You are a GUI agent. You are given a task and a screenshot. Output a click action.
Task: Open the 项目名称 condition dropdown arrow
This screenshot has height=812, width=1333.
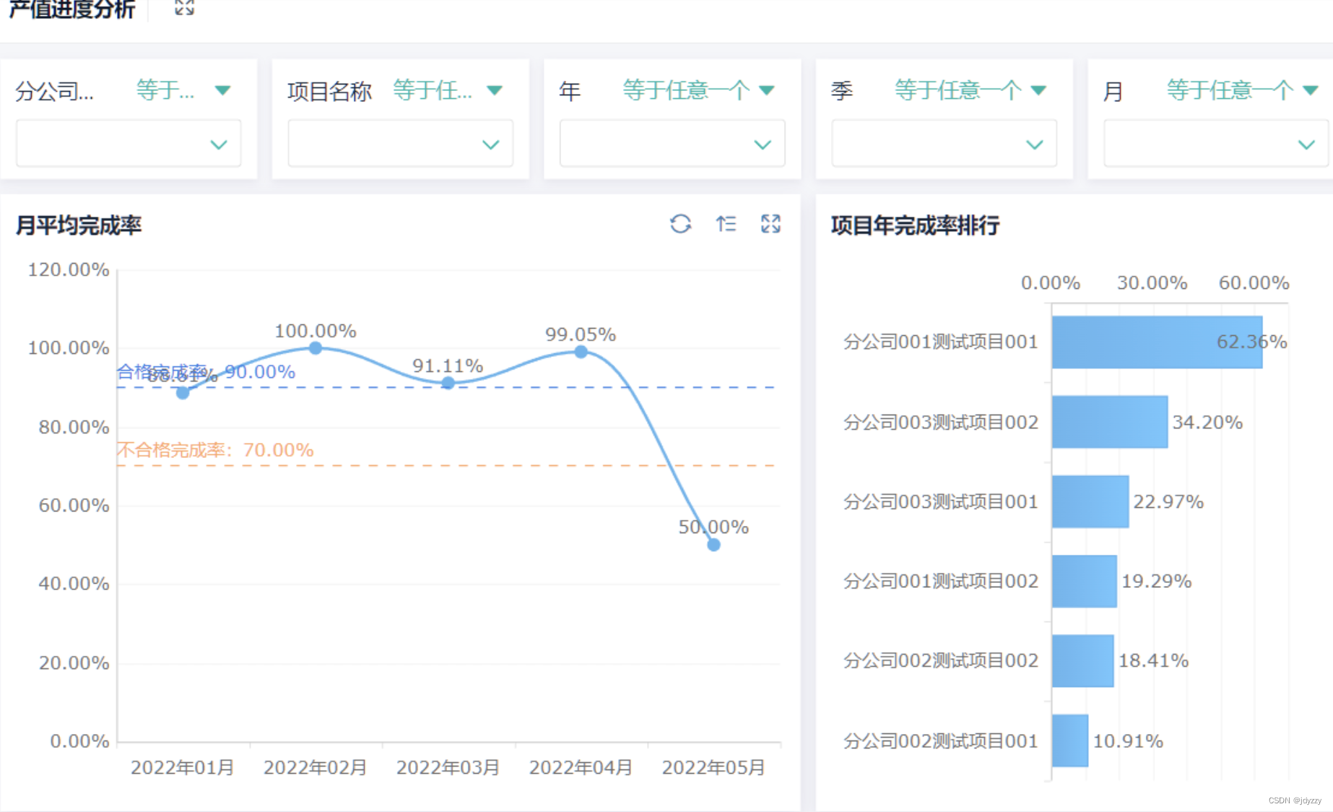495,90
